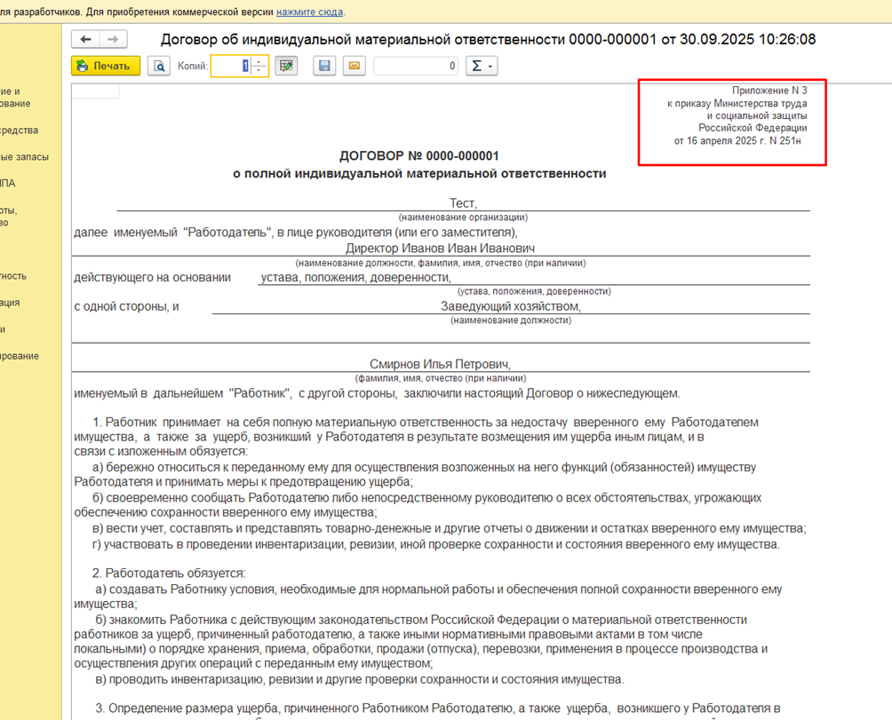Image resolution: width=892 pixels, height=720 pixels.
Task: Click the position 'Заведующий хозяйством,'
Action: point(511,306)
